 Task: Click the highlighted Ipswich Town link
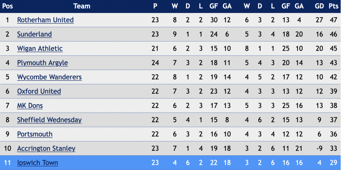(38, 163)
